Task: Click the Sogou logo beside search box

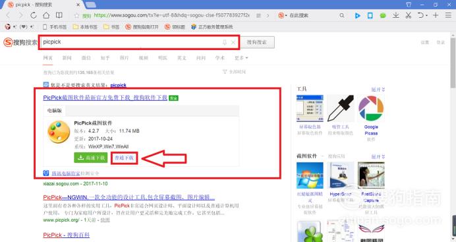Action: click(20, 42)
